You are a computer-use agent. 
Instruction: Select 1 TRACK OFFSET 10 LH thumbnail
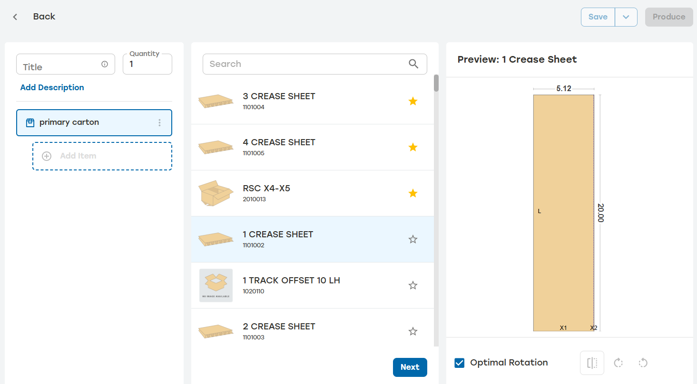coord(216,285)
